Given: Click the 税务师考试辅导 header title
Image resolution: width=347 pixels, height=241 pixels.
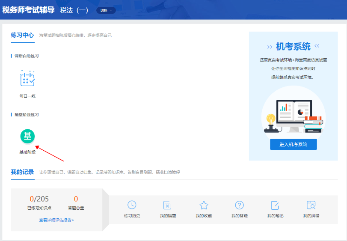Looking at the screenshot, I should pos(28,10).
